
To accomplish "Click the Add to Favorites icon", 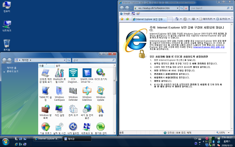I will (127, 19).
